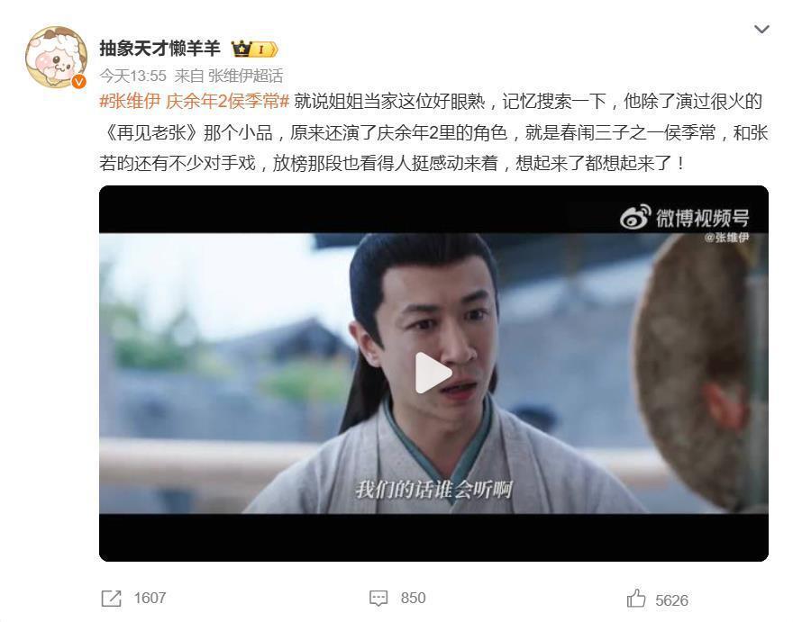The image size is (793, 622).
Task: Open the 抽象天才懒羊羊 user profile
Action: [x=160, y=49]
